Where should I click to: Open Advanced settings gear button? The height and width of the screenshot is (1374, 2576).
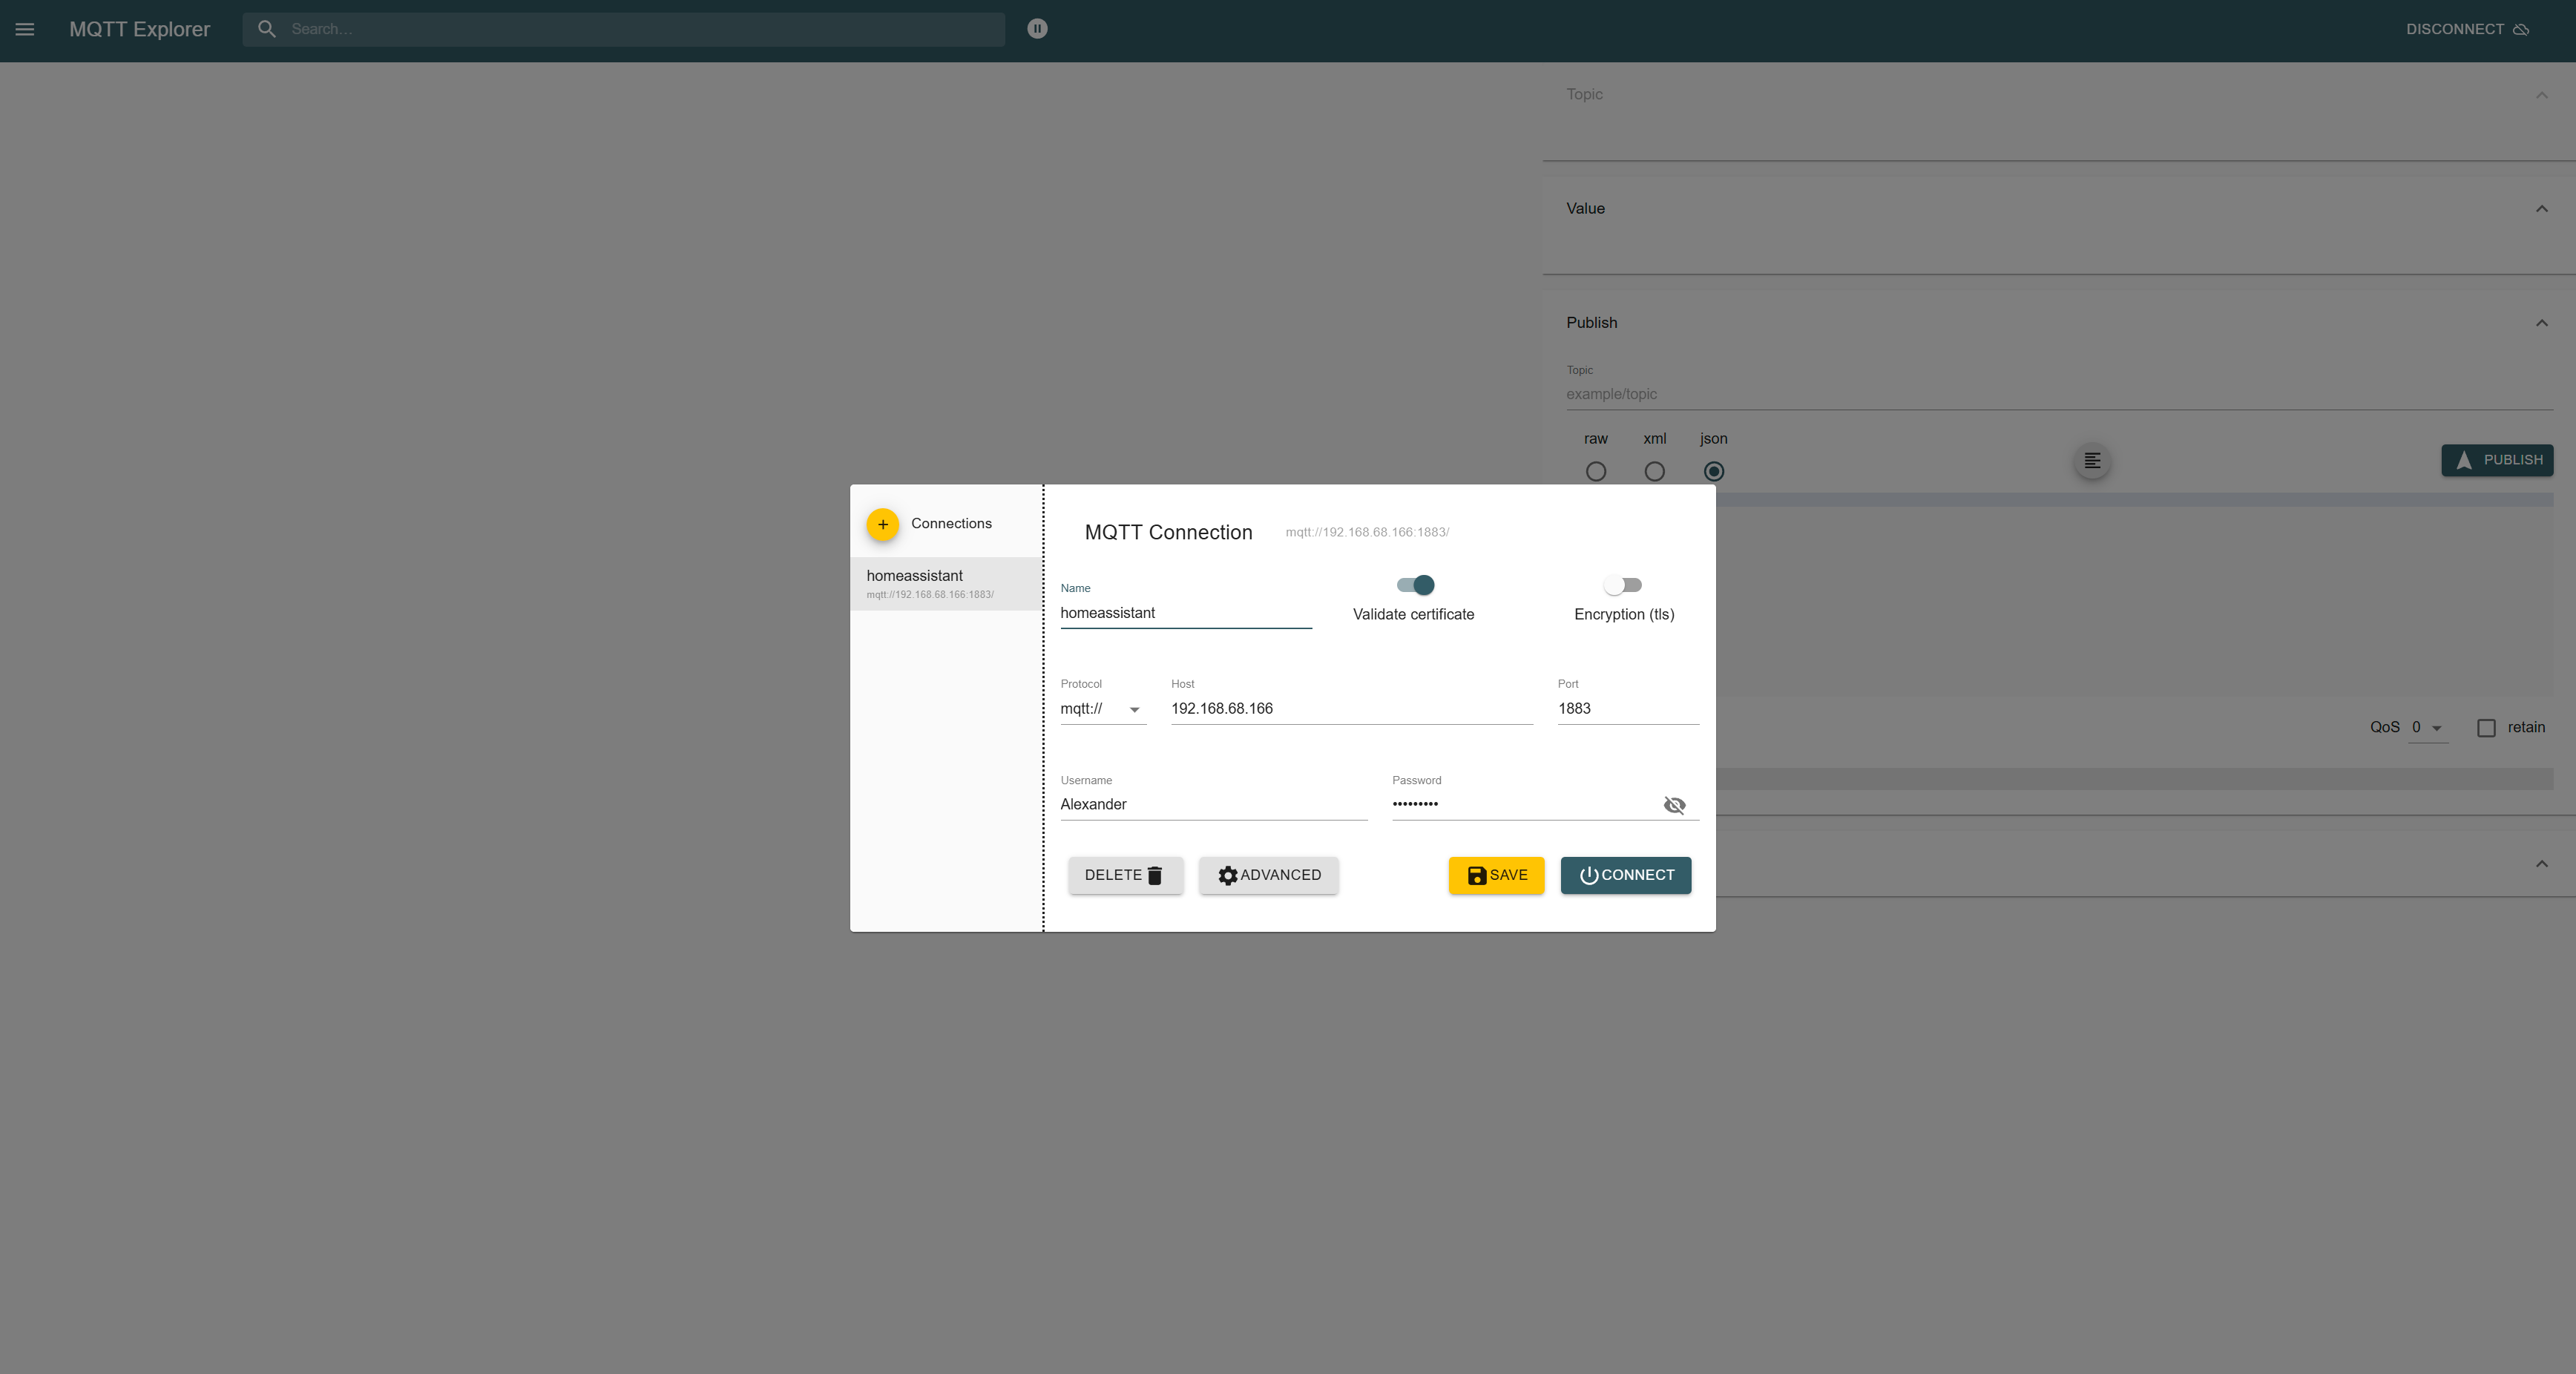tap(1268, 875)
